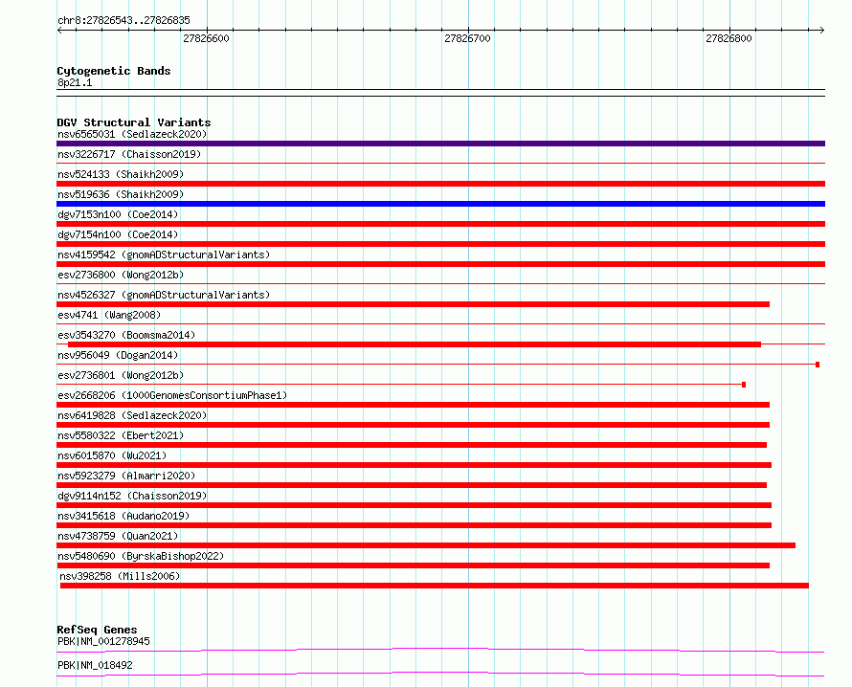Click dgv7154n100 (Coe2014) variant label
The width and height of the screenshot is (852, 687).
(118, 234)
